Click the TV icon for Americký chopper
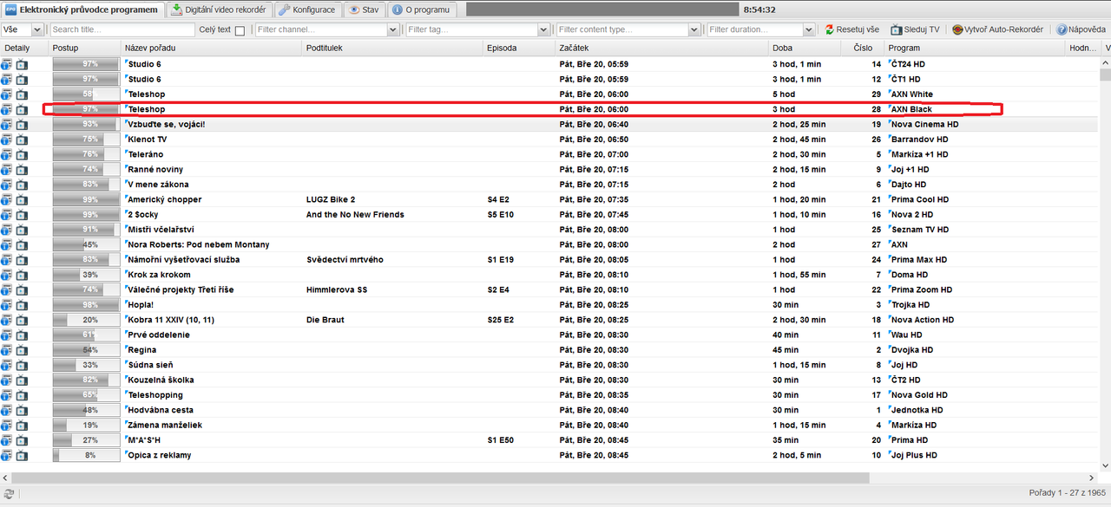The image size is (1111, 507). coord(22,199)
